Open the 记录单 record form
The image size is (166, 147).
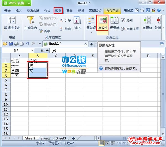(x=115, y=23)
